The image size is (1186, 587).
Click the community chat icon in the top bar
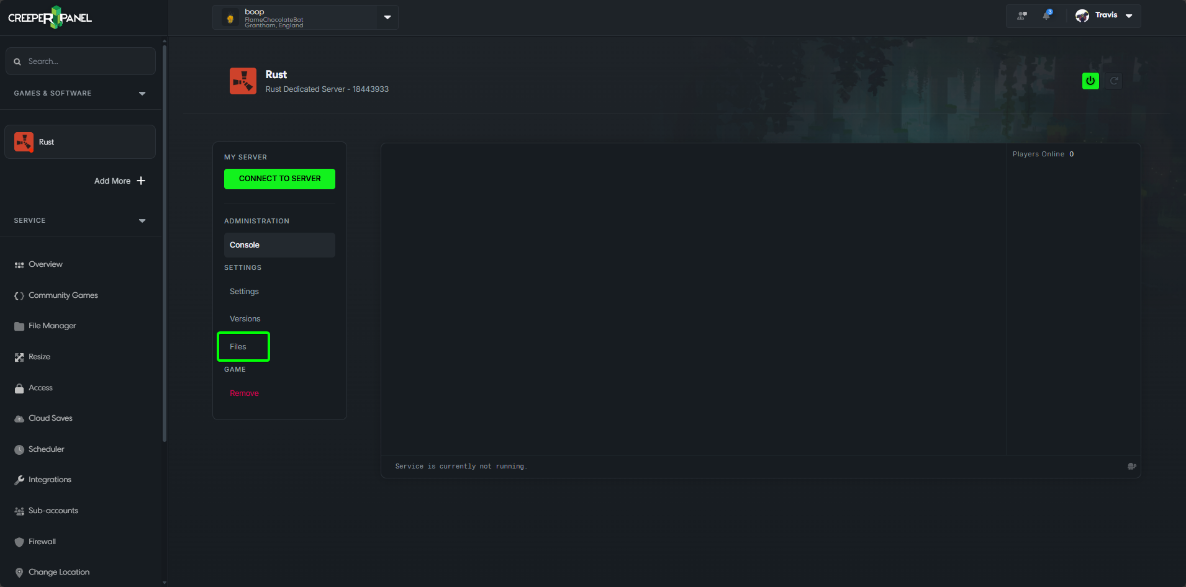[x=1021, y=16]
